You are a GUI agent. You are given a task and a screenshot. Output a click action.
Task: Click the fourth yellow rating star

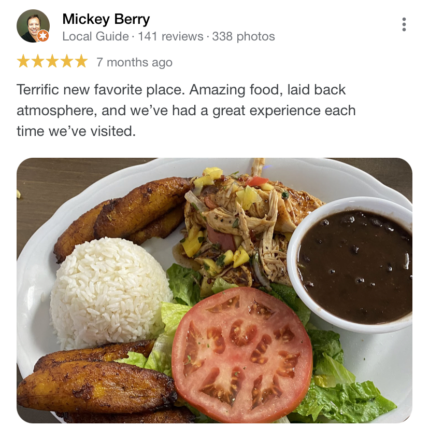click(x=67, y=61)
